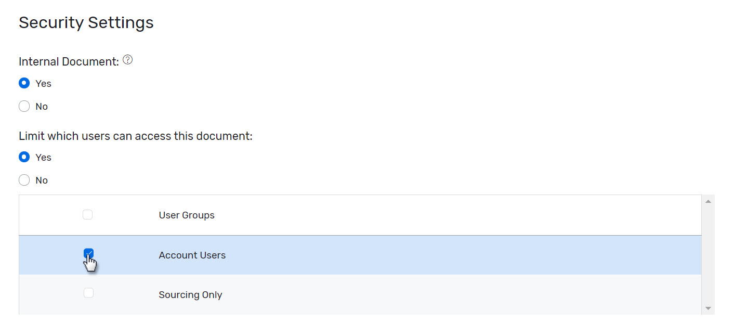The image size is (734, 336).
Task: Select No for Internal Document
Action: click(x=24, y=106)
